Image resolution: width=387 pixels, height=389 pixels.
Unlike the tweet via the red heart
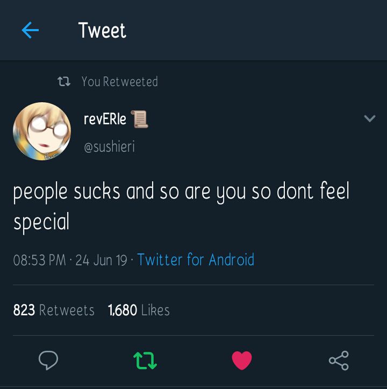click(242, 360)
